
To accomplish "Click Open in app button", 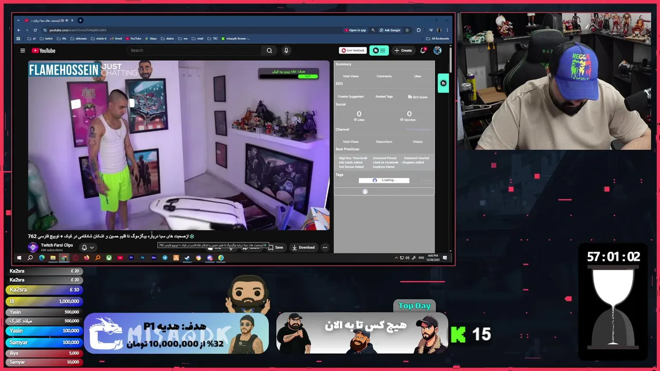I will coord(355,30).
